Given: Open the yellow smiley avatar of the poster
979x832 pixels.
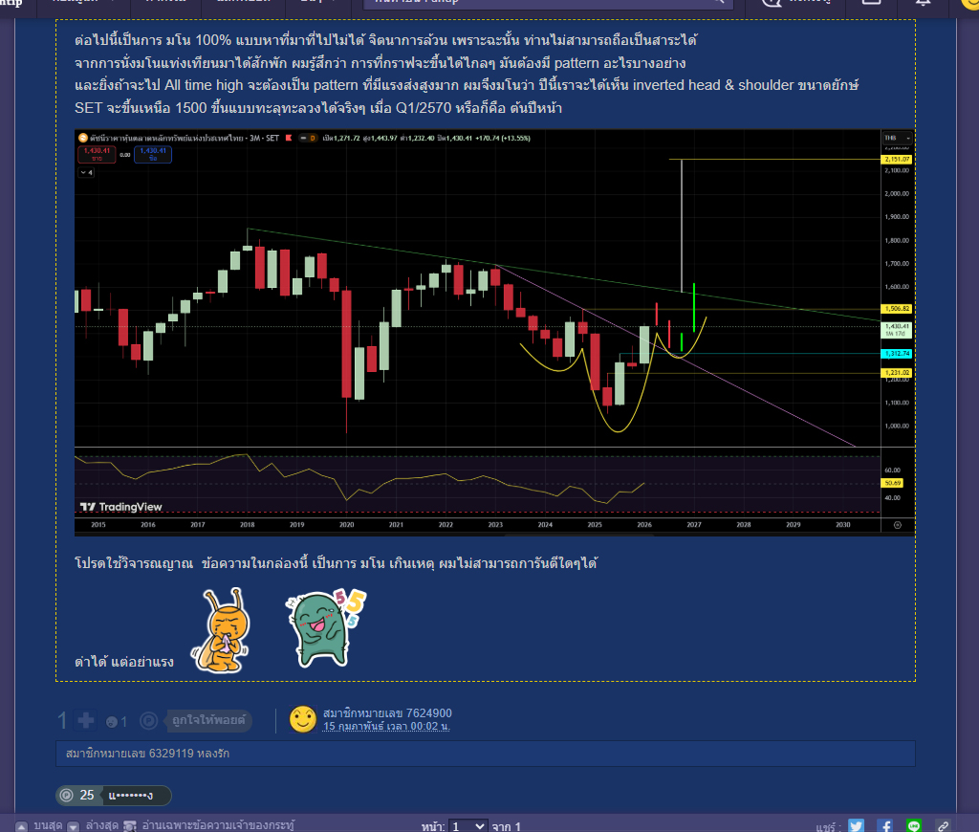Looking at the screenshot, I should click(303, 719).
